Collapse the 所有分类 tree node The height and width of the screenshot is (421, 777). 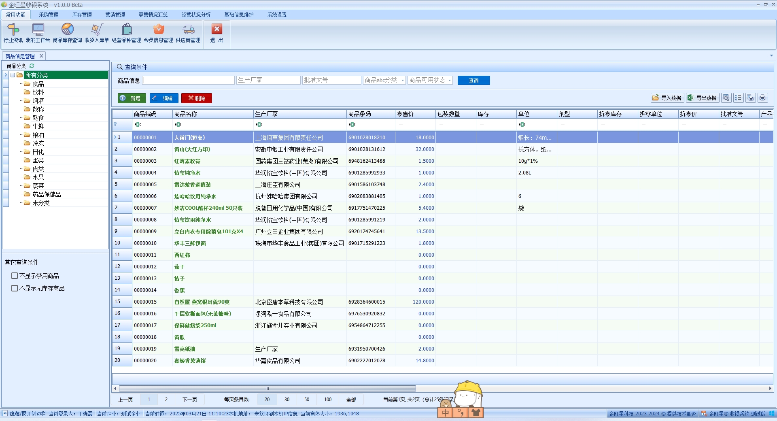(13, 75)
